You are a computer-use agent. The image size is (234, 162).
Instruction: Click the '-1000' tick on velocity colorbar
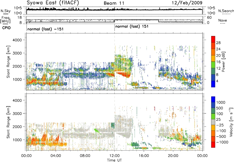pos(222,142)
